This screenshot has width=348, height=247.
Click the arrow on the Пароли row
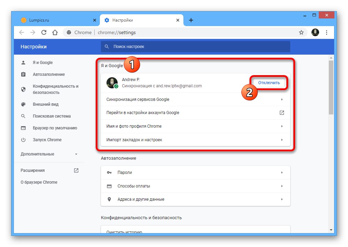(282, 173)
